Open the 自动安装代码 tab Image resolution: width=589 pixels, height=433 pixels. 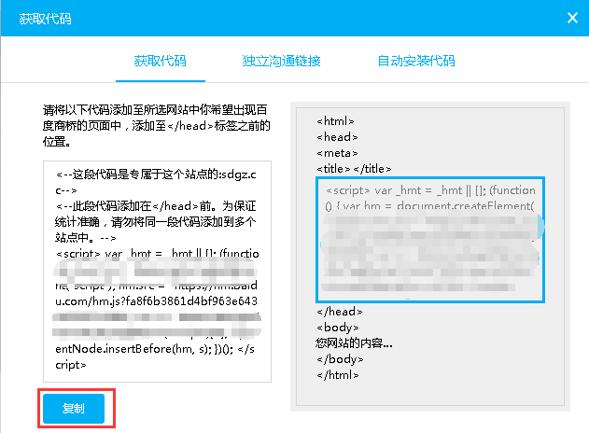(416, 61)
